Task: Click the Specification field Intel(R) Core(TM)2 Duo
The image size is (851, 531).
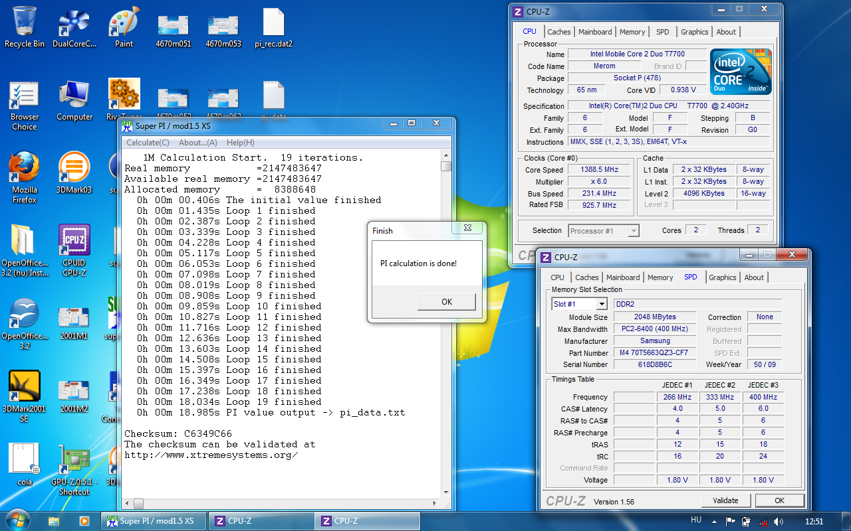Action: point(668,106)
